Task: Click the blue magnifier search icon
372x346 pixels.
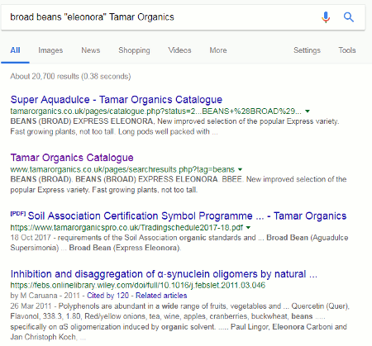Action: tap(349, 17)
